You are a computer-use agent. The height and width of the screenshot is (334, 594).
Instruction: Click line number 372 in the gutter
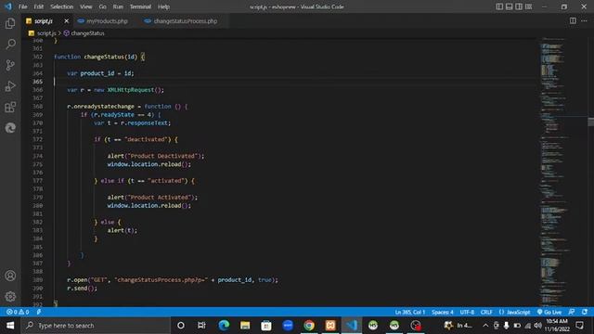[x=37, y=139]
